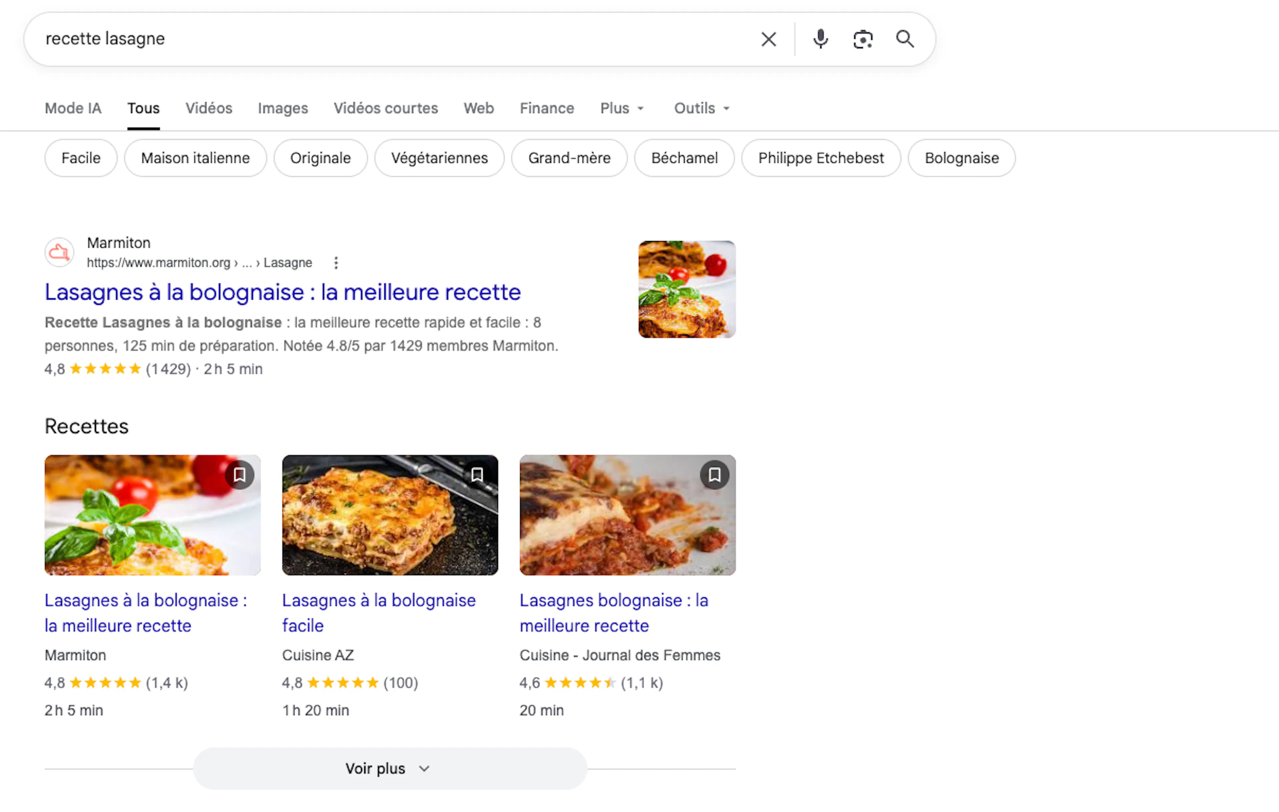
Task: Click the '1 h 20 min' cooking time
Action: (x=315, y=710)
